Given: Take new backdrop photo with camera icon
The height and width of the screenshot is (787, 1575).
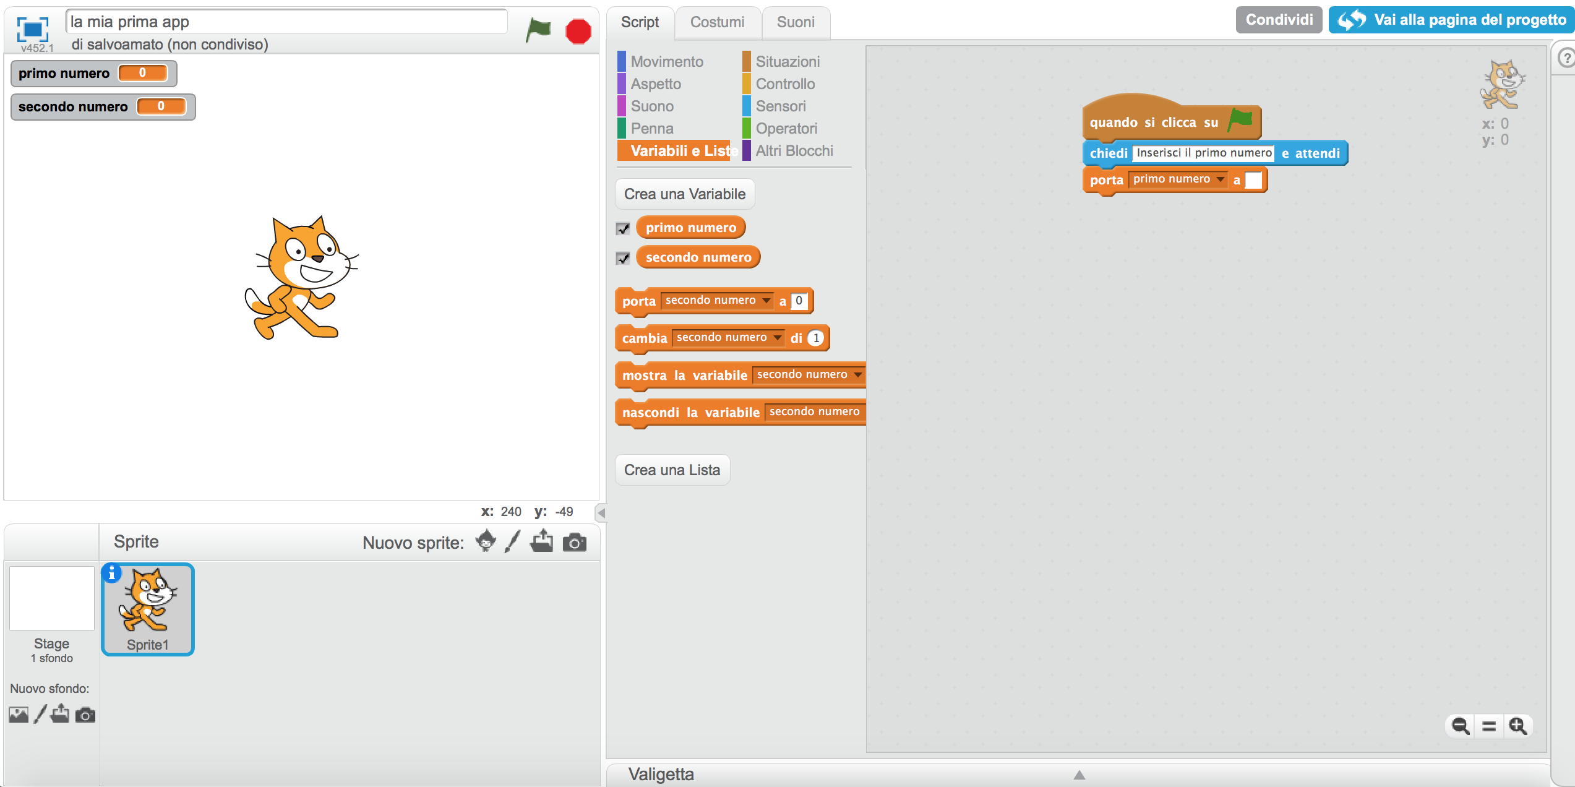Looking at the screenshot, I should (85, 715).
